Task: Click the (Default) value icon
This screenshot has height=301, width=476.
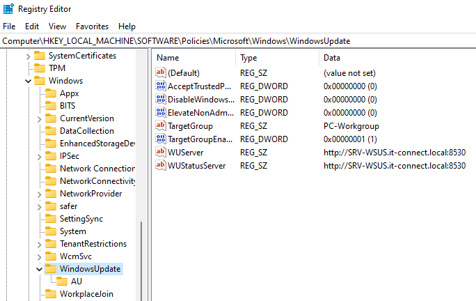Action: 161,73
